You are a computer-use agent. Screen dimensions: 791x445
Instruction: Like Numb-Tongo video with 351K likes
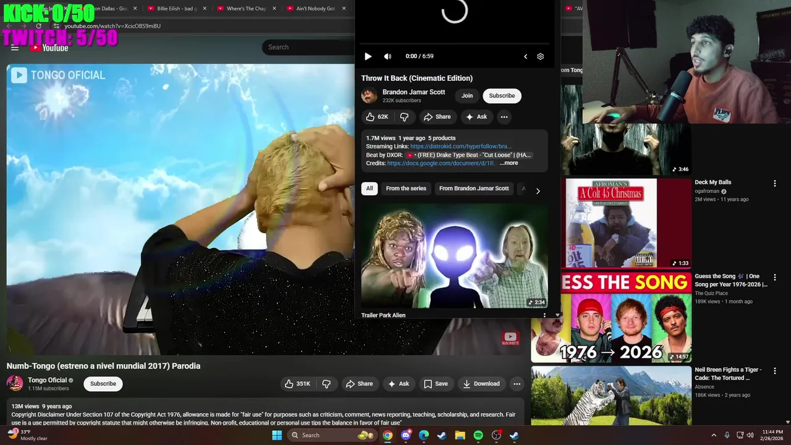click(297, 384)
